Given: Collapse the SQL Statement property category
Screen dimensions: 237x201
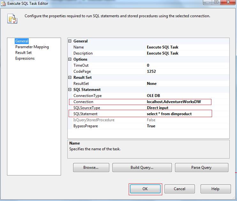Looking at the screenshot, I should (x=70, y=90).
